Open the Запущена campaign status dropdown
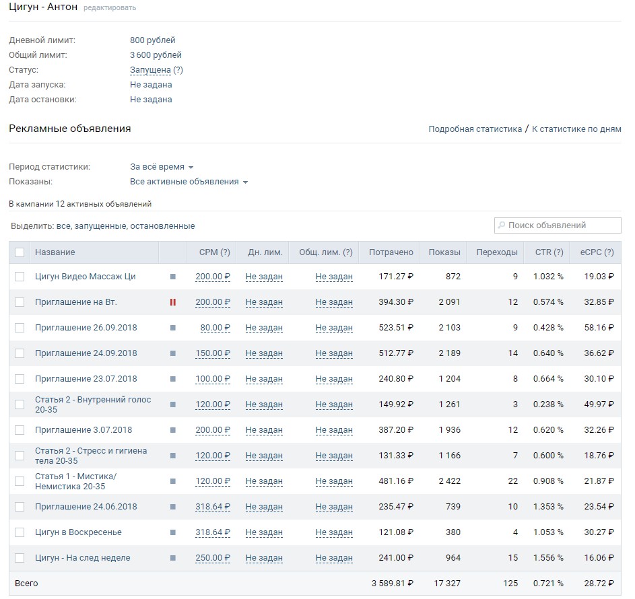 [150, 70]
